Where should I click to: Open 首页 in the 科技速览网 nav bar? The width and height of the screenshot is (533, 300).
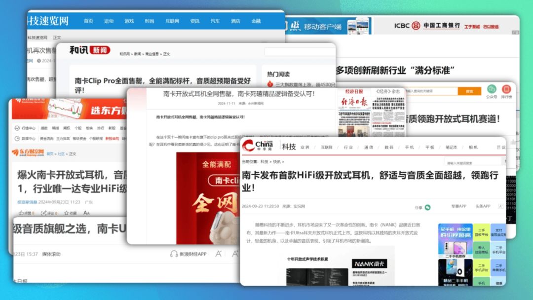[x=88, y=21]
